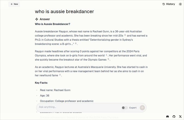184x120 pixels.
Task: Toggle the light/dark theme sun icon
Action: pyautogui.click(x=180, y=4)
